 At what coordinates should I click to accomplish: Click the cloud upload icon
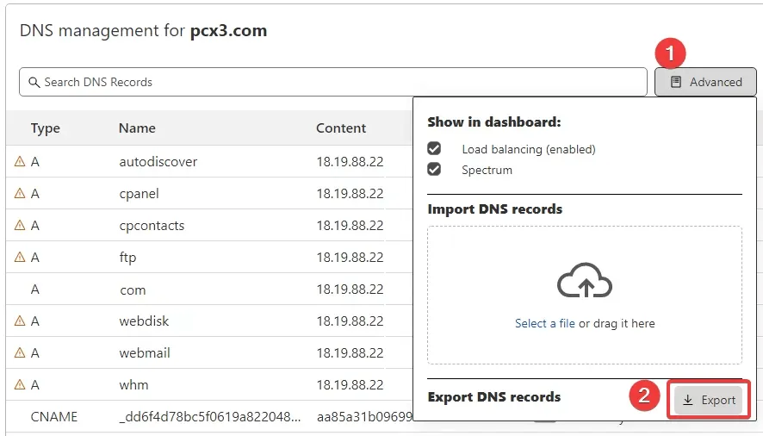pyautogui.click(x=585, y=280)
